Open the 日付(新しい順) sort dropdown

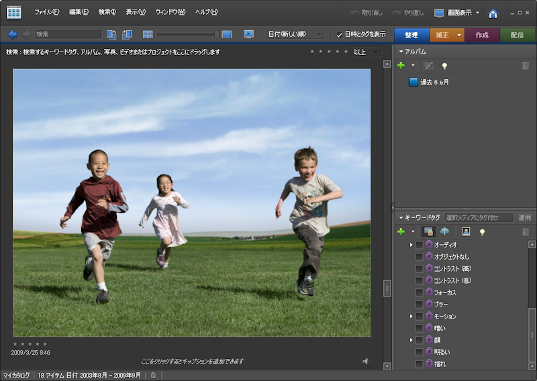pos(295,34)
